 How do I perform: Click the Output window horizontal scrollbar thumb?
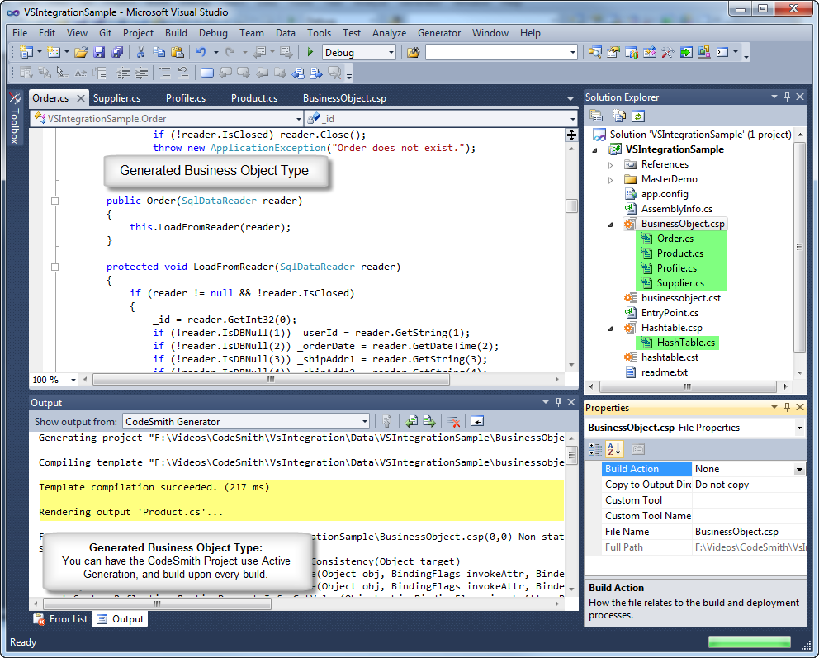tap(157, 604)
